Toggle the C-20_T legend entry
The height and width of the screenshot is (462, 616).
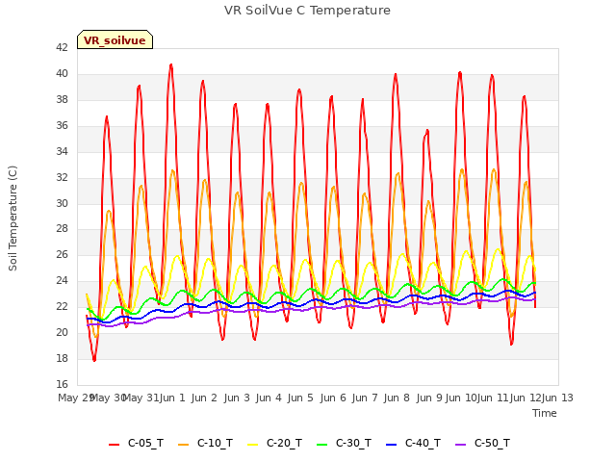pos(274,444)
